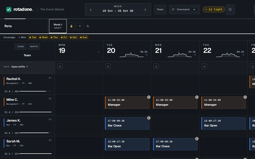Switch to SHIFTS view button

pyautogui.click(x=34, y=46)
